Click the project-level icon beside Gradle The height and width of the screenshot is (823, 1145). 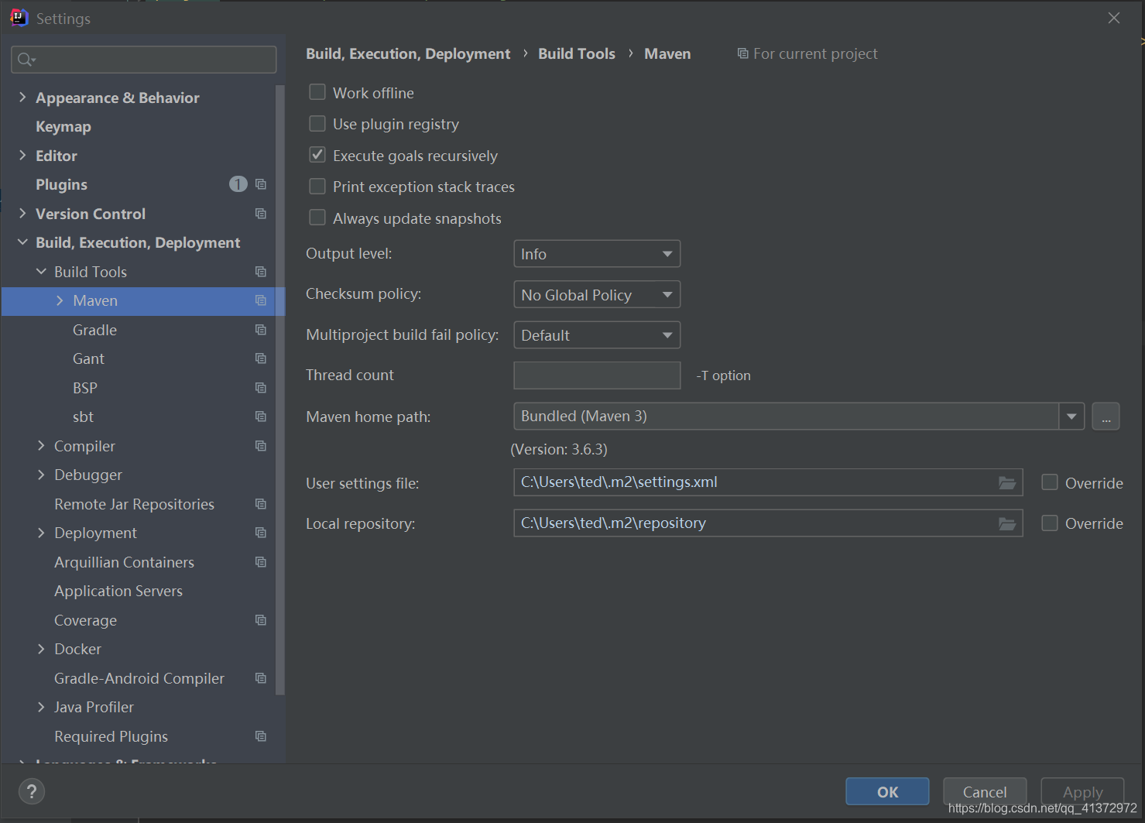click(x=261, y=330)
